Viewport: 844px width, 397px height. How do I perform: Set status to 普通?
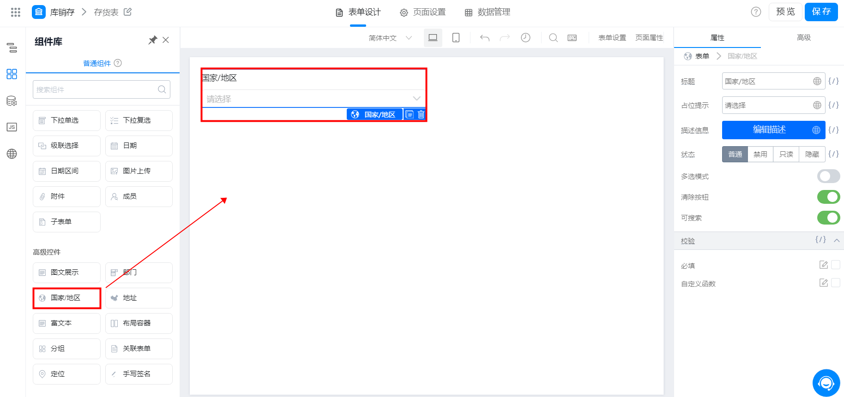[735, 154]
